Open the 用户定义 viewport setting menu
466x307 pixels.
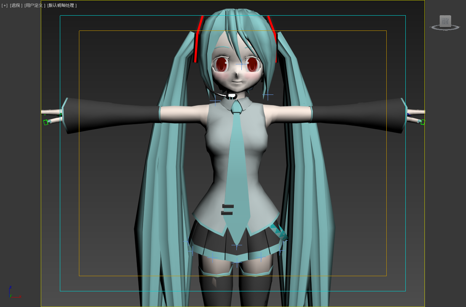click(x=34, y=5)
